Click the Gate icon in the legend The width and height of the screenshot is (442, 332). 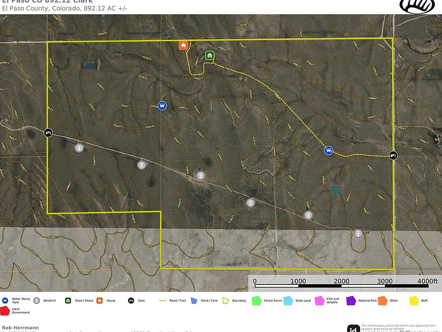tap(131, 301)
